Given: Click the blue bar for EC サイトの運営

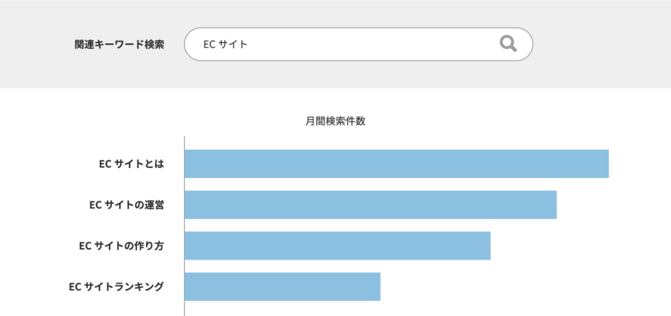Looking at the screenshot, I should point(371,205).
